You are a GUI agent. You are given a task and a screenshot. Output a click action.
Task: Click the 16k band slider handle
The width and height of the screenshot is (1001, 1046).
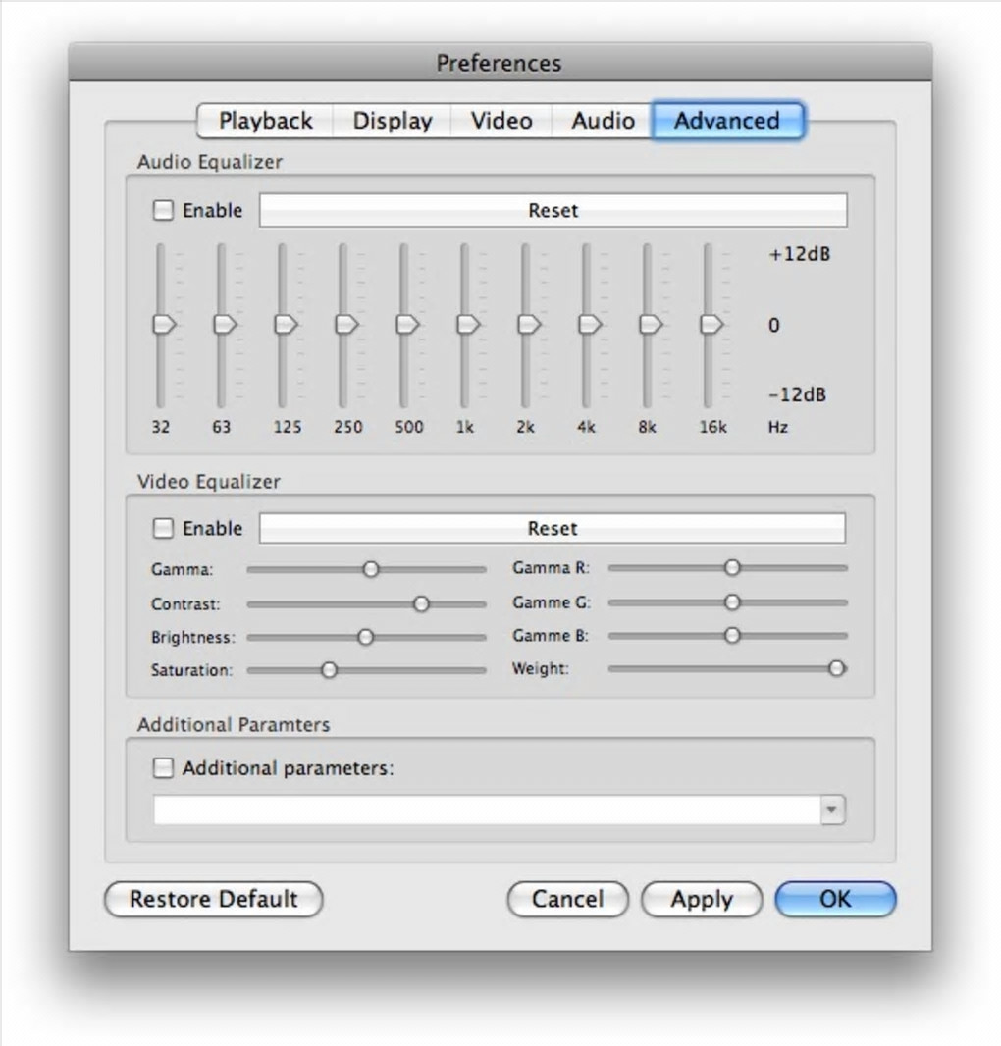point(711,324)
